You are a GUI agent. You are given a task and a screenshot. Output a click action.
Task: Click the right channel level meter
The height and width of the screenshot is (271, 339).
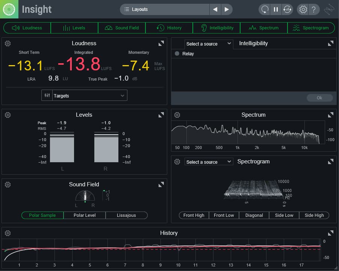[x=106, y=147]
